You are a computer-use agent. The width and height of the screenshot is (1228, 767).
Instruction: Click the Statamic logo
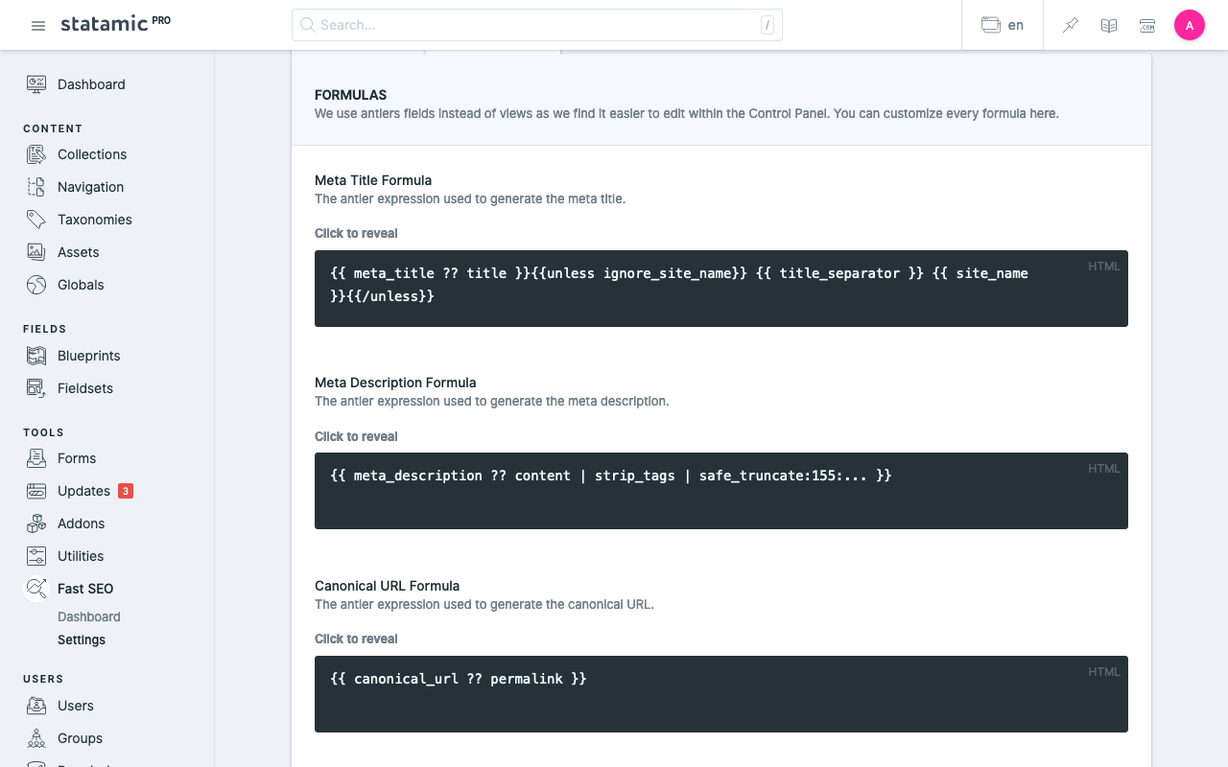click(104, 24)
